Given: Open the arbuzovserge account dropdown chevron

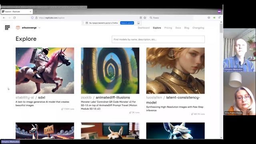Looking at the screenshot, I should coord(40,28).
